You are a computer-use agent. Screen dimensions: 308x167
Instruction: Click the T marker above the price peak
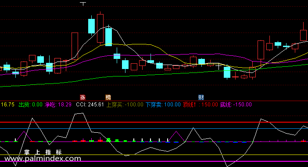coord(83,4)
